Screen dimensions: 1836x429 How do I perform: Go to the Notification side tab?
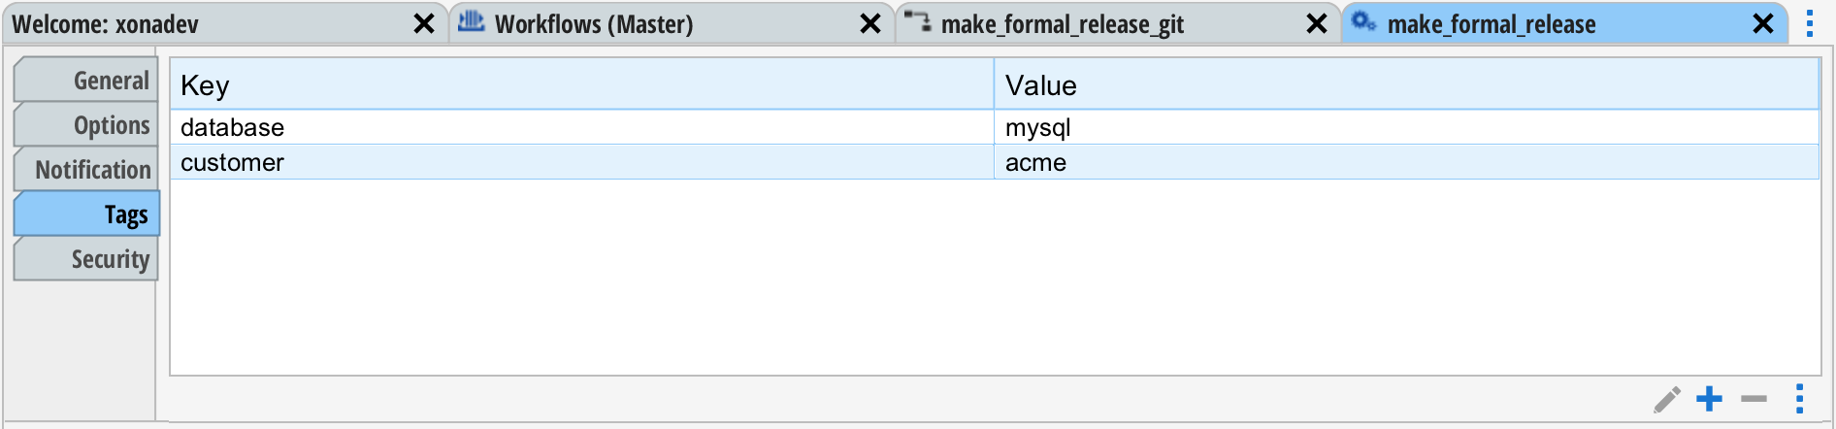pyautogui.click(x=87, y=170)
